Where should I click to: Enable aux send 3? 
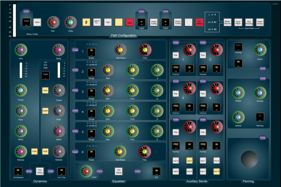coord(176,81)
